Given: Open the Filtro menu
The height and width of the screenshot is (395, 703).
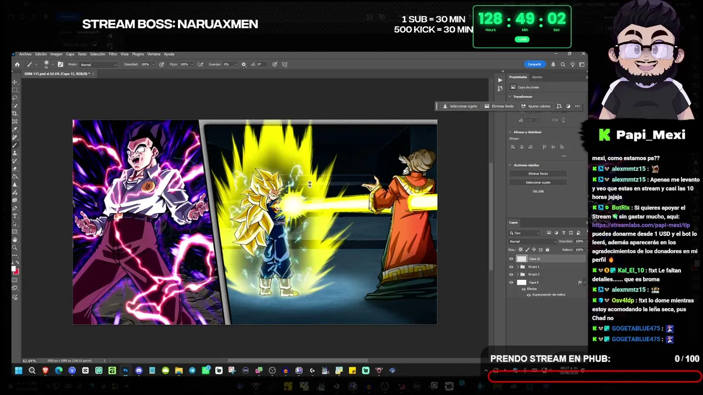Looking at the screenshot, I should [x=113, y=54].
